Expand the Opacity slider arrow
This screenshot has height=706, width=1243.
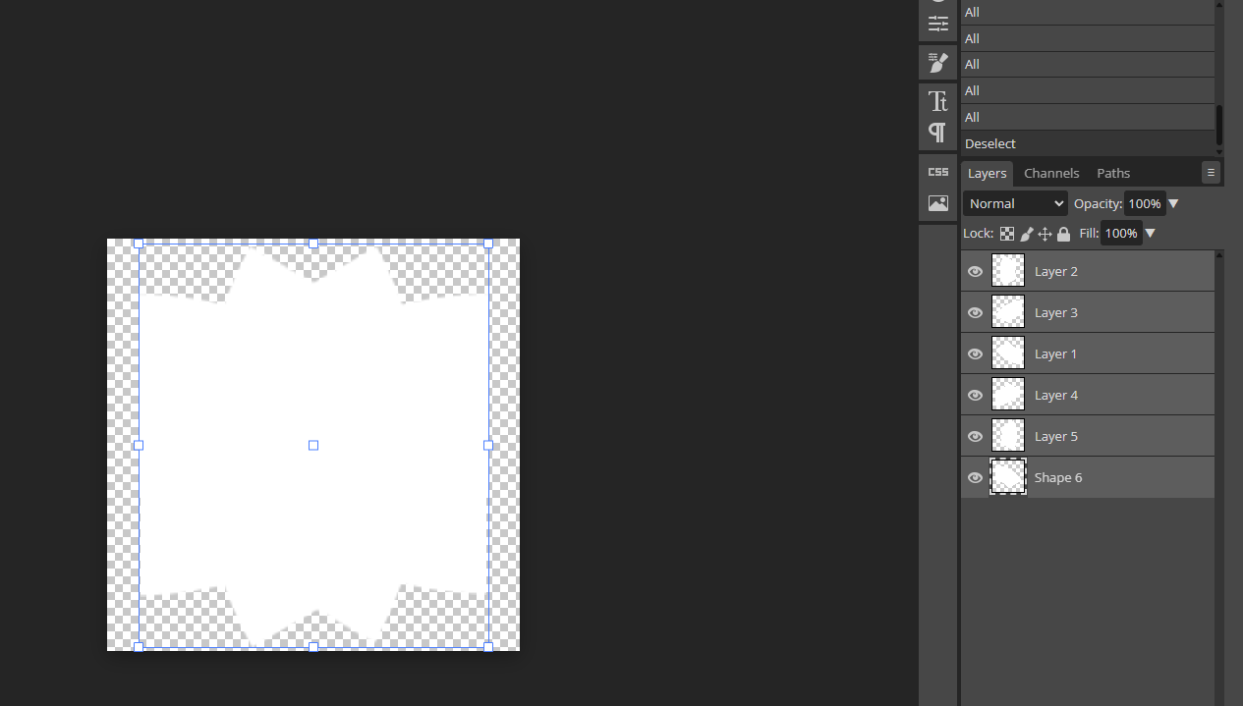(1173, 204)
